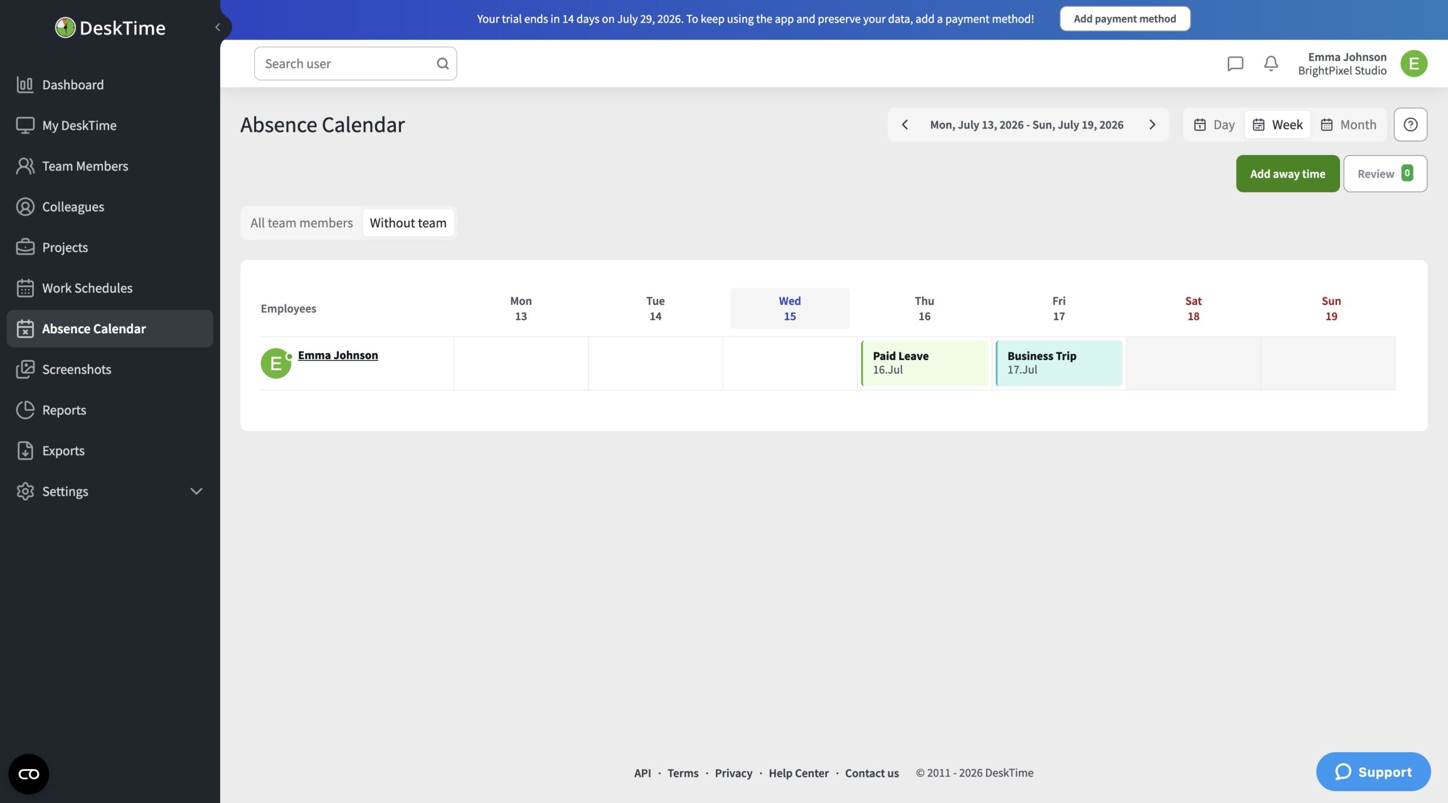Open the API footer link
1448x803 pixels.
(x=642, y=773)
